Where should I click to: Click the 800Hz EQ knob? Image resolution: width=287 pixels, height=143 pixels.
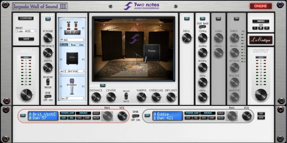203,67
